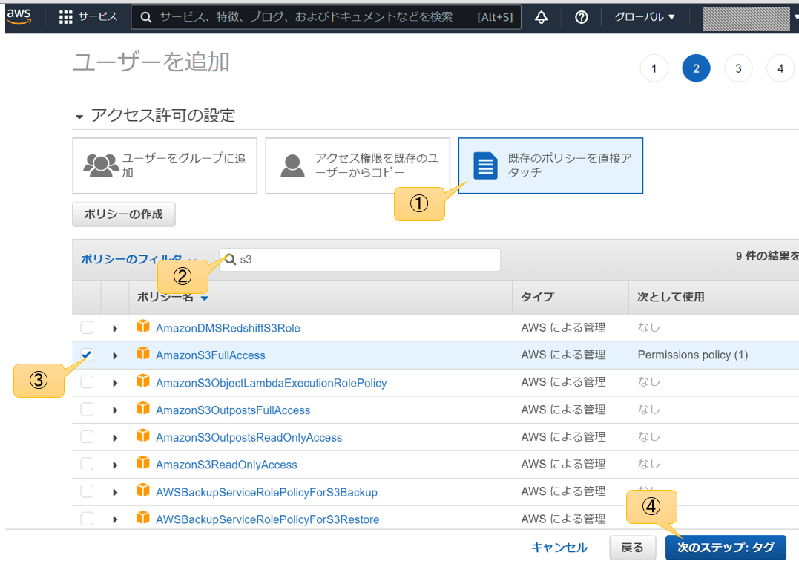Check the AmazonDMSRedshiftS3Role checkbox
Image resolution: width=799 pixels, height=564 pixels.
point(87,327)
